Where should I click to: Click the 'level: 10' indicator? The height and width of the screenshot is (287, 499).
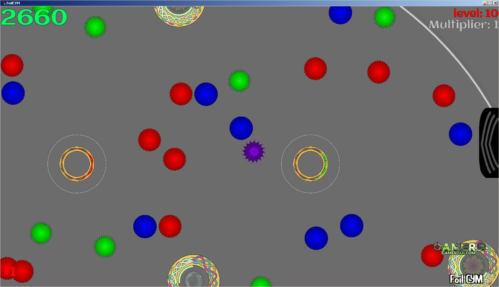476,13
